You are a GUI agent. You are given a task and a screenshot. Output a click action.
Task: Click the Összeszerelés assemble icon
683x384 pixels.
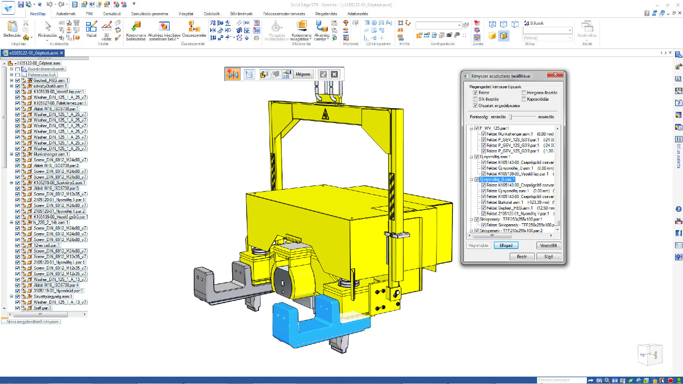[194, 26]
